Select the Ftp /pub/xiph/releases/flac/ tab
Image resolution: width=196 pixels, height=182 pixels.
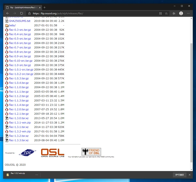(23, 8)
